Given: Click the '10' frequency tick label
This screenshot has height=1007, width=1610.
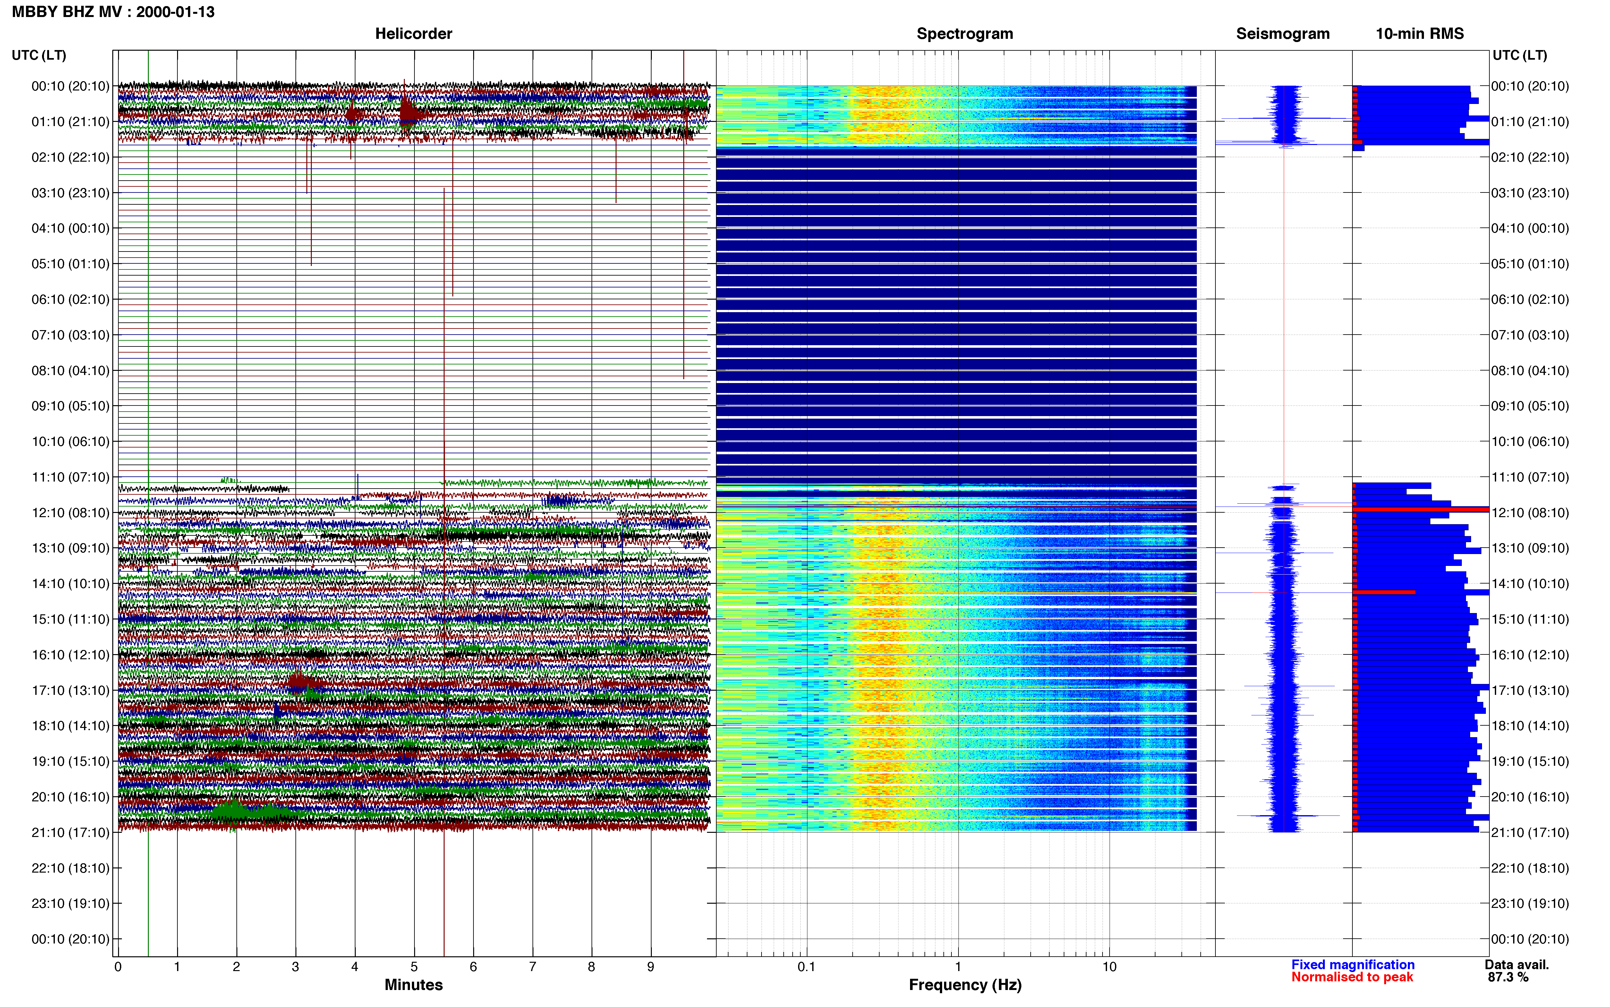Looking at the screenshot, I should coord(1109,966).
